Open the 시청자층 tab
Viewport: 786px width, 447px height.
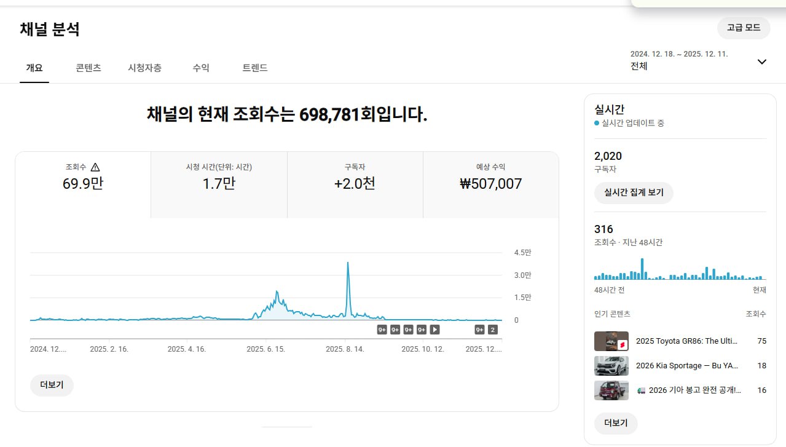pyautogui.click(x=144, y=68)
